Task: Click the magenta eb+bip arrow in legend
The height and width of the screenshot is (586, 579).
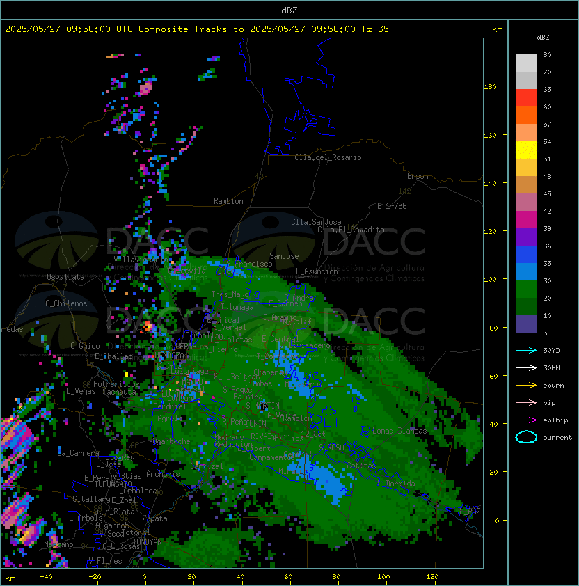Action: click(526, 420)
